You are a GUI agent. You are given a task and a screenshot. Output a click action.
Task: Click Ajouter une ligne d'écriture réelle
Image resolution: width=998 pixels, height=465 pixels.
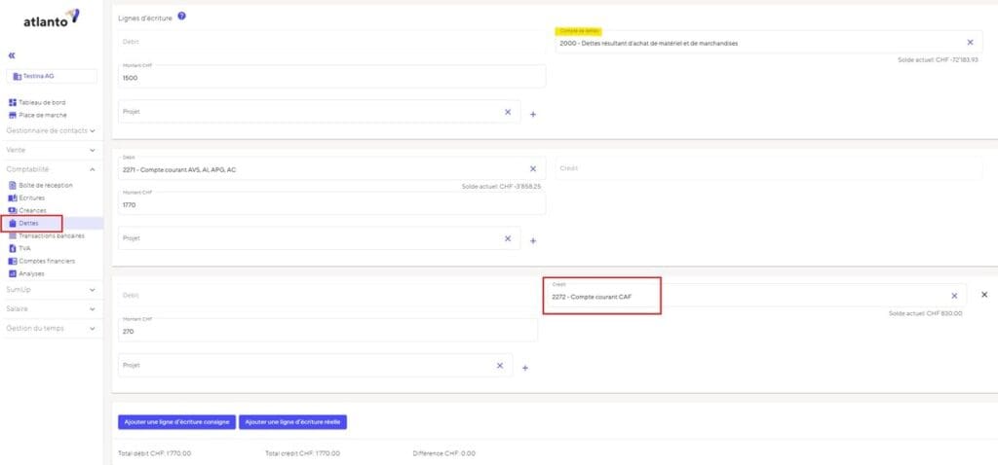point(292,422)
